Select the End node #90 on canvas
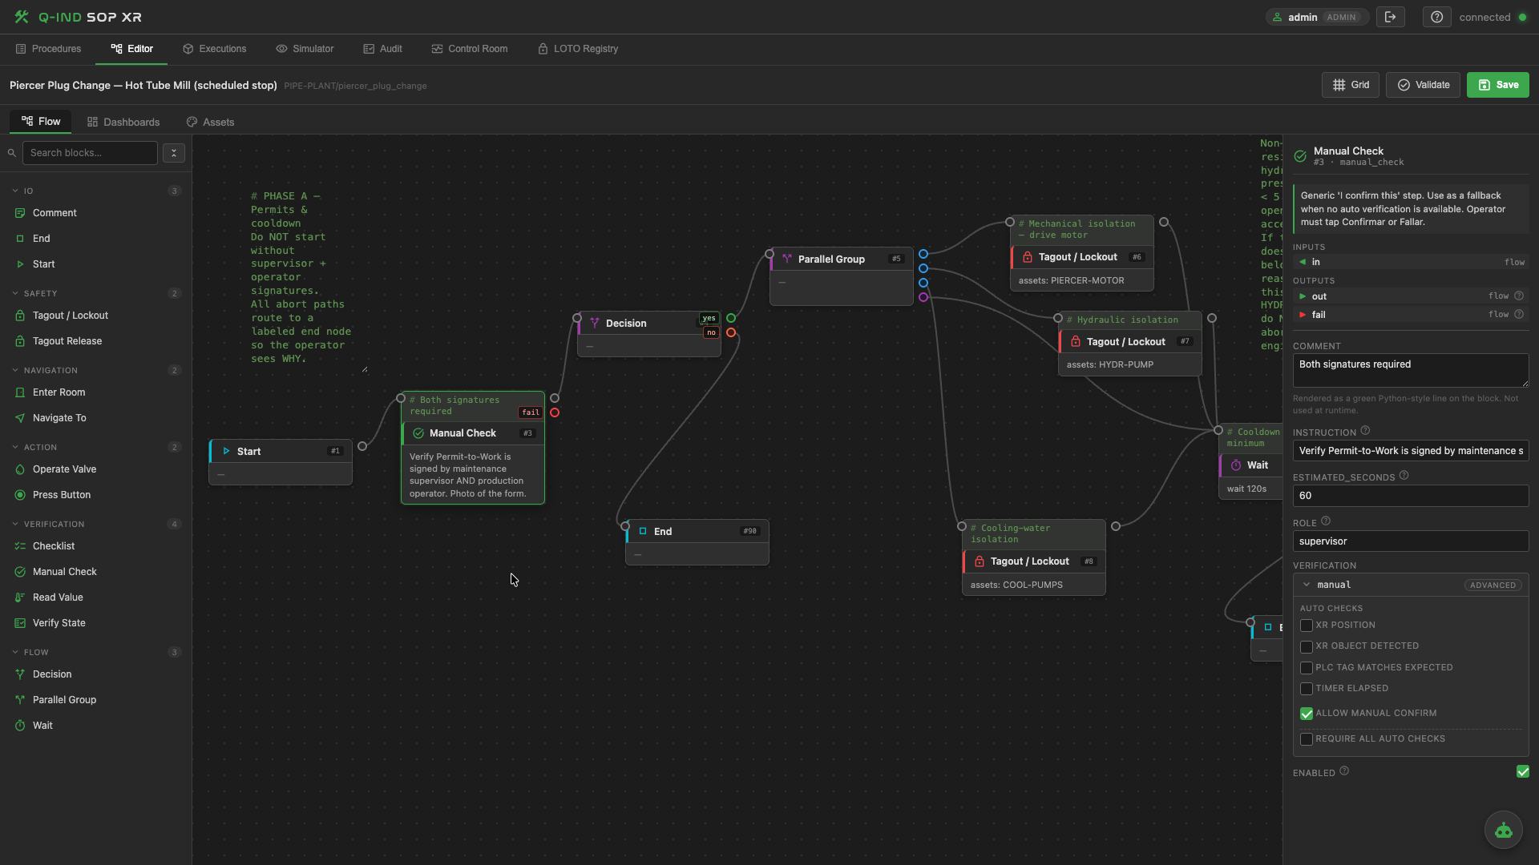 click(x=697, y=542)
